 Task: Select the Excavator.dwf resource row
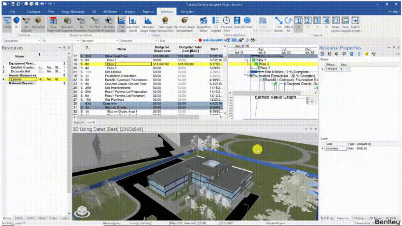coord(35,71)
